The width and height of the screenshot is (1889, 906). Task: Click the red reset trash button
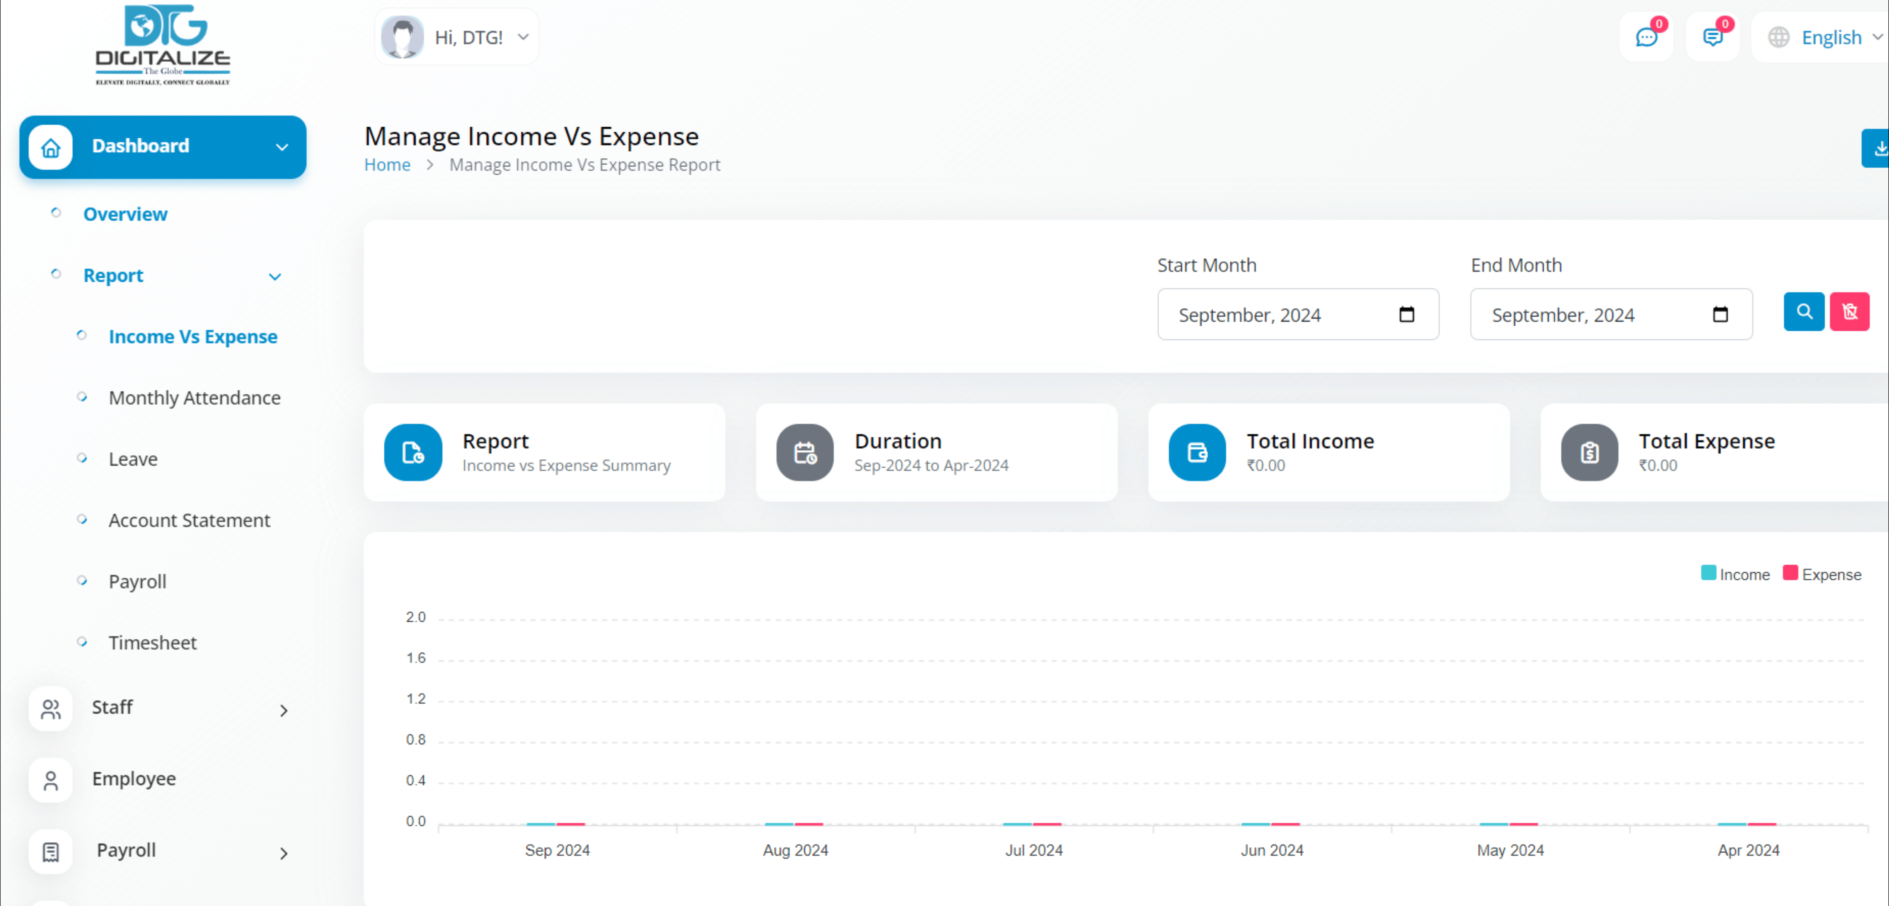tap(1849, 311)
